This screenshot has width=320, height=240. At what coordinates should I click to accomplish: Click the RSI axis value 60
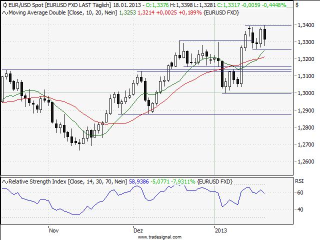coord(301,192)
